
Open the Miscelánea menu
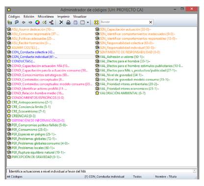coord(46,16)
